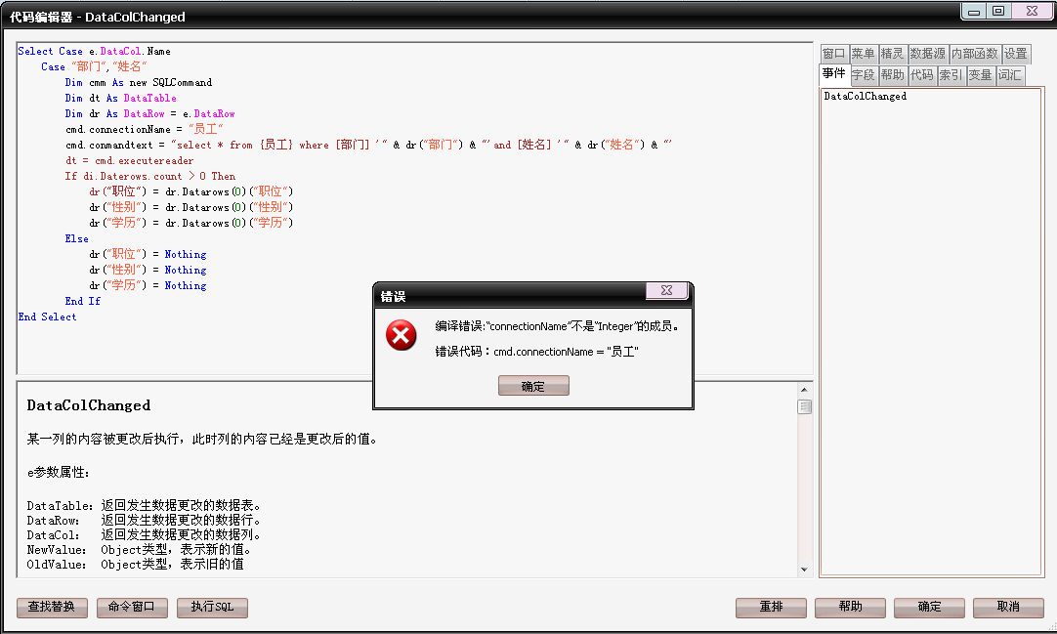Select the 字段 tab
The width and height of the screenshot is (1057, 634).
[x=863, y=75]
